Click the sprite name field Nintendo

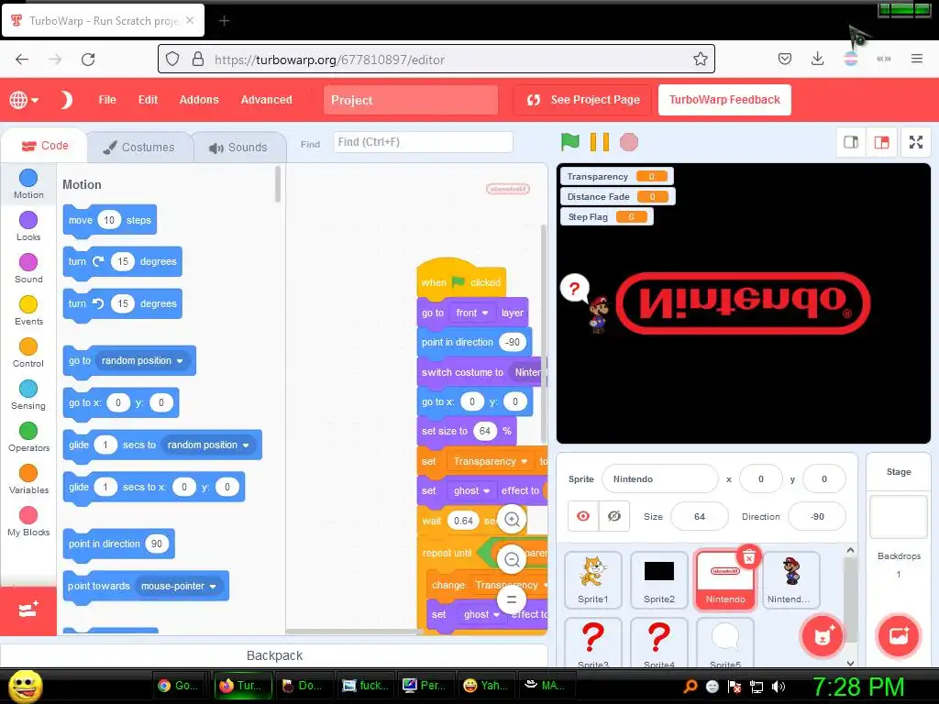click(x=660, y=478)
